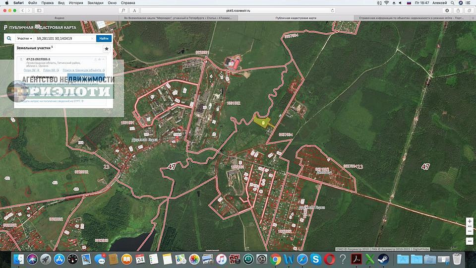Open iTunes music icon in dock
This screenshot has width=476, height=268.
coord(221,259)
